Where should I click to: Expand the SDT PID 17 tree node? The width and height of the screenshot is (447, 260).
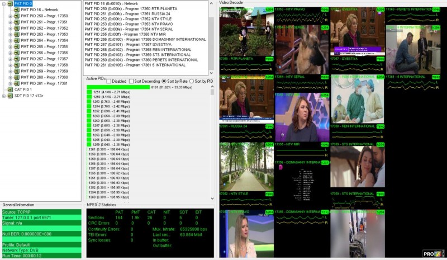[4, 96]
